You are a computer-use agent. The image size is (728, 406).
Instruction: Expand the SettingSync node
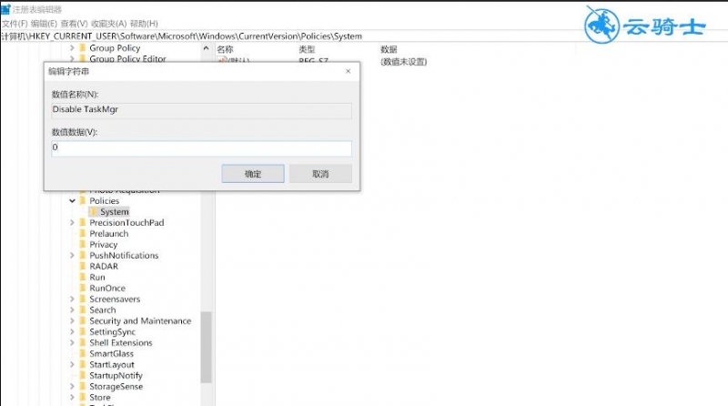72,331
